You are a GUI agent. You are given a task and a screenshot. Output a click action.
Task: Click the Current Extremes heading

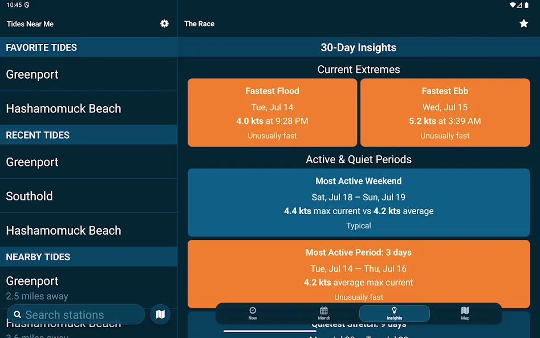(359, 69)
